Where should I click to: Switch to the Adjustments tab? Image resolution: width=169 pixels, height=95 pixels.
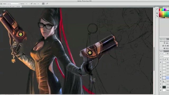coord(163,39)
